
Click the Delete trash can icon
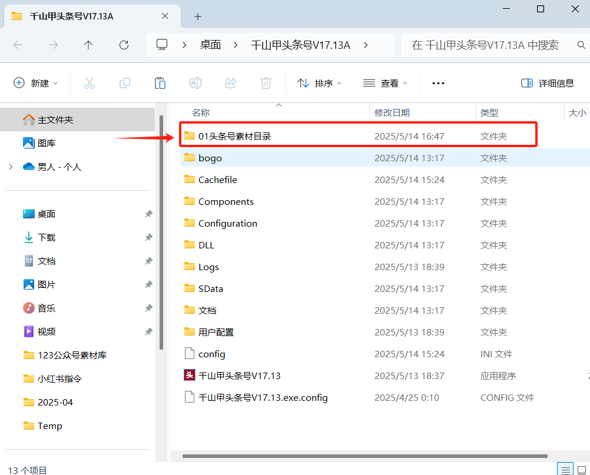point(266,83)
